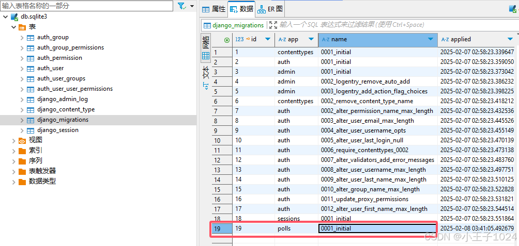Expand the auth_user table node
This screenshot has width=519, height=246.
(22, 69)
